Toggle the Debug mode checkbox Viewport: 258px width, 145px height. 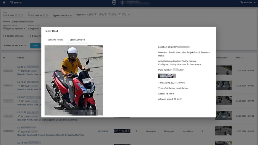point(29,36)
